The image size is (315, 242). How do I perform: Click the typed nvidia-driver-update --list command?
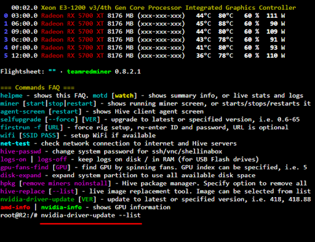91,216
